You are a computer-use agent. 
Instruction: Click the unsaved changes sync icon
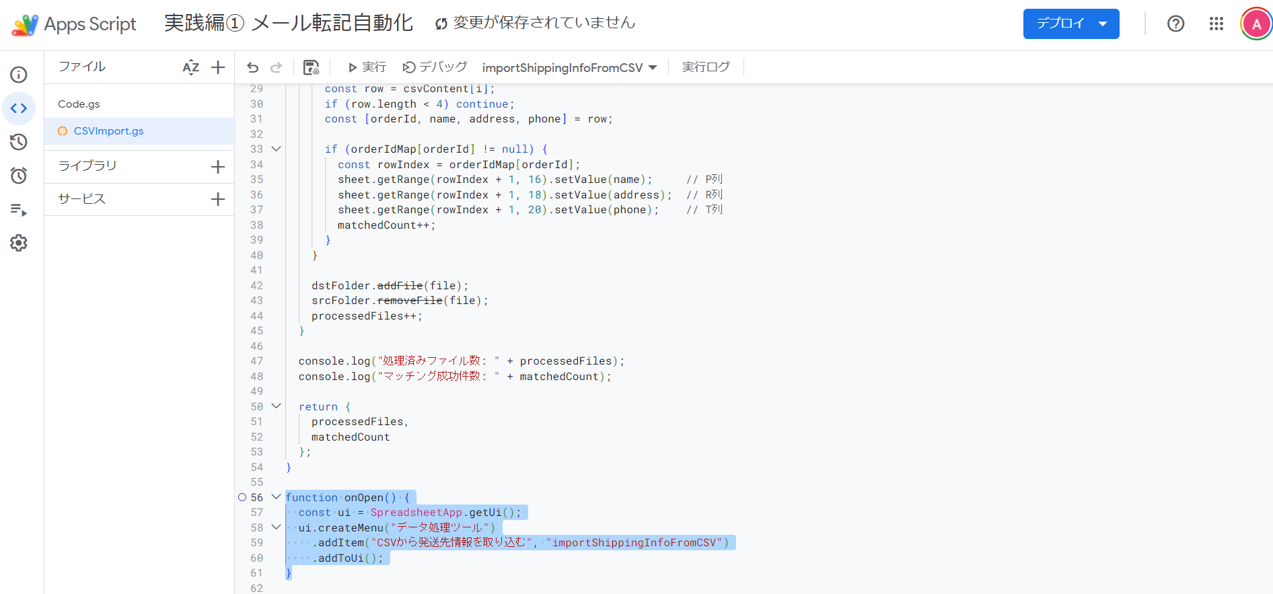point(441,24)
